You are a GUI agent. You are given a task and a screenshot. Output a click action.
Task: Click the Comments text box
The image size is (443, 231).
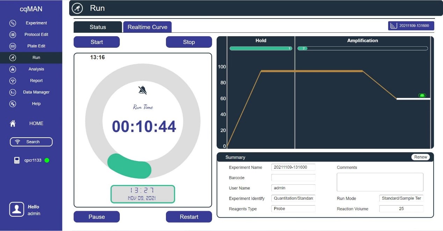tap(380, 182)
